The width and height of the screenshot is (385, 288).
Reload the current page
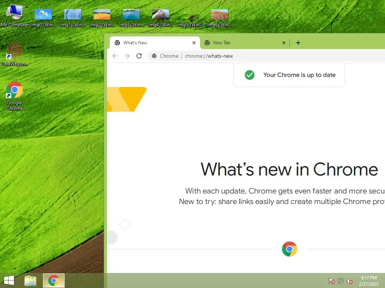(x=139, y=56)
